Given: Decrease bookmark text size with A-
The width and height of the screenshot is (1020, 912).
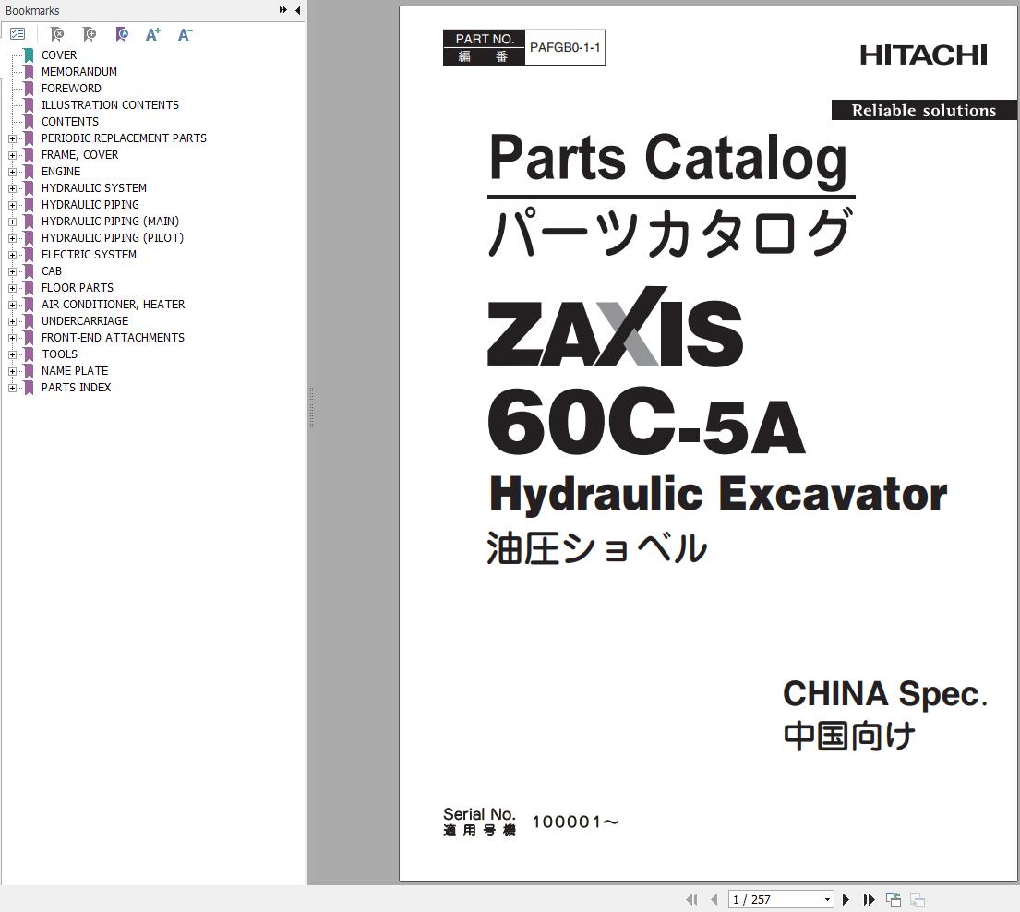Looking at the screenshot, I should [x=185, y=34].
